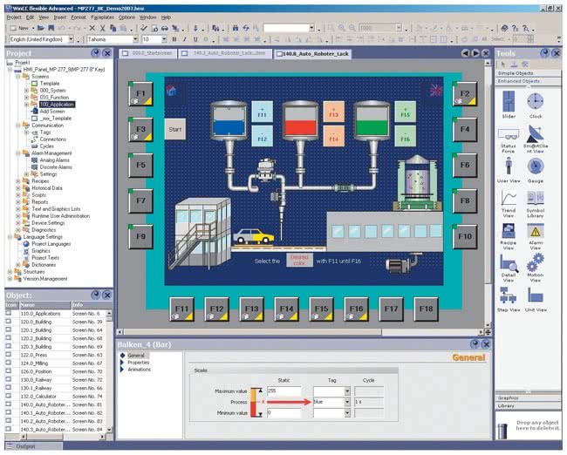
Task: Toggle italic text formatting
Action: pyautogui.click(x=184, y=39)
